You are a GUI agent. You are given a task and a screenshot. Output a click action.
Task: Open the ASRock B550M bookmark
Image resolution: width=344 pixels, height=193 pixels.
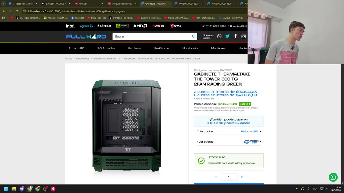(56, 18)
